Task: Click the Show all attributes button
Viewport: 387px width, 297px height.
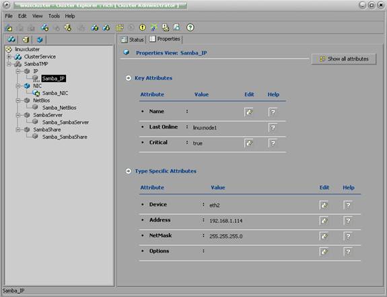Action: 344,59
